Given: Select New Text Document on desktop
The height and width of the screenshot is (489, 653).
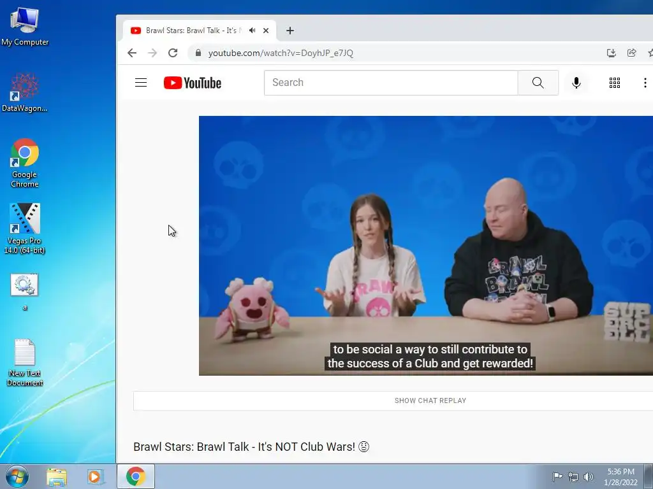Looking at the screenshot, I should click(x=25, y=362).
